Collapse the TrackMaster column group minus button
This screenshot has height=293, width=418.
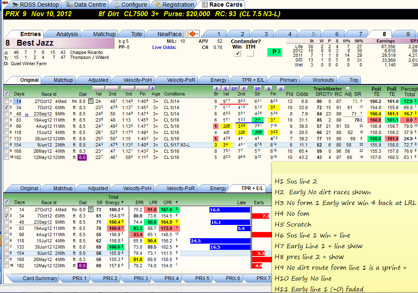pos(348,89)
